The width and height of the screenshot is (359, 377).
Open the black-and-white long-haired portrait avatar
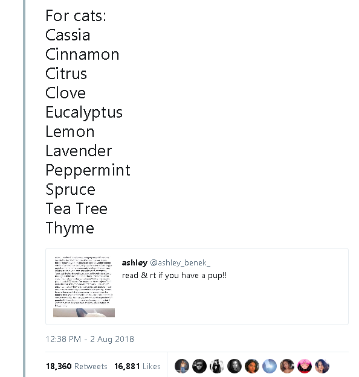pyautogui.click(x=234, y=366)
